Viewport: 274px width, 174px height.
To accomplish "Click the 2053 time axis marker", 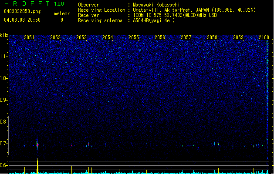I will point(81,37).
